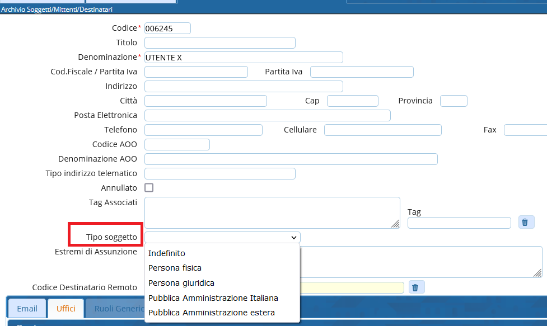Screen dimensions: 547x326
Task: Click the trash icon next to Tag field
Action: point(526,223)
